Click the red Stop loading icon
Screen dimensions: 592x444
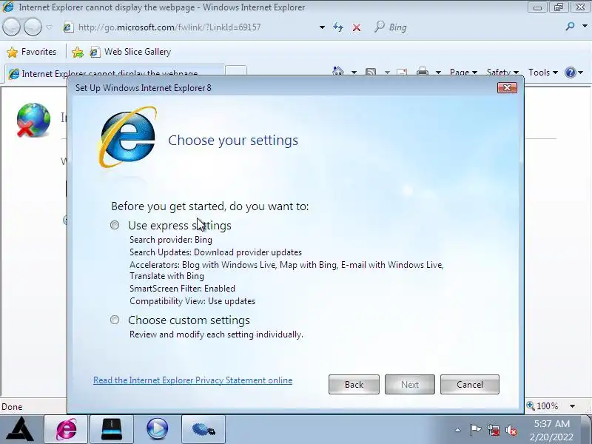(357, 27)
